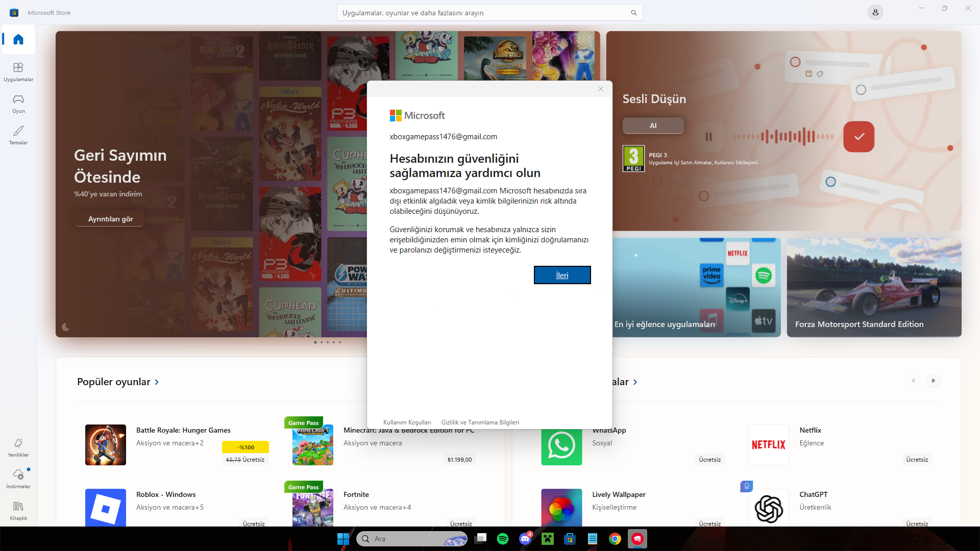The height and width of the screenshot is (551, 980).
Task: Select Battle Royale: Hunger Games title
Action: tap(183, 430)
